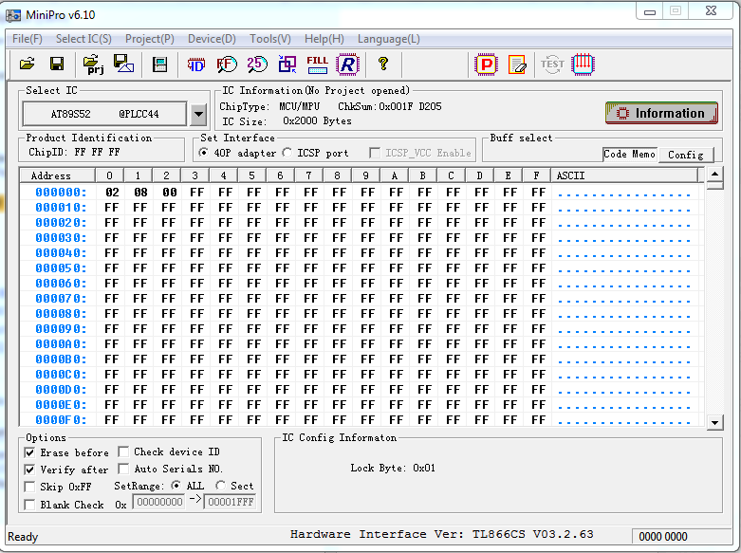
Task: Click the range start field 00000000
Action: [158, 502]
